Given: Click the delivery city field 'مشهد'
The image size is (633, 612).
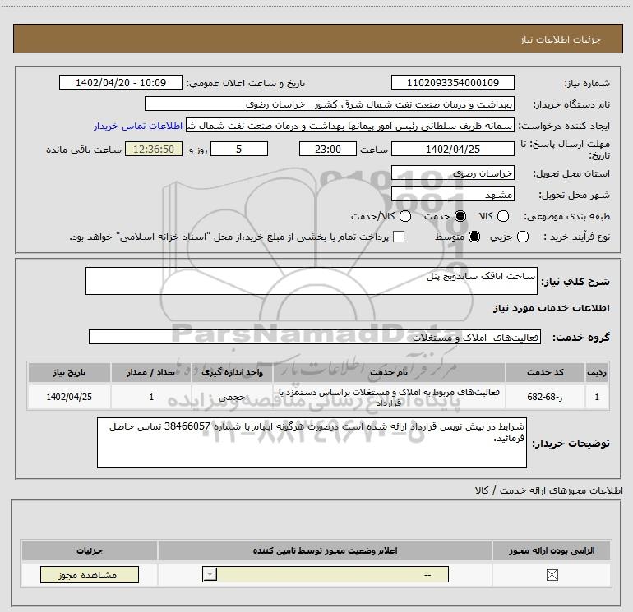Looking at the screenshot, I should 452,195.
